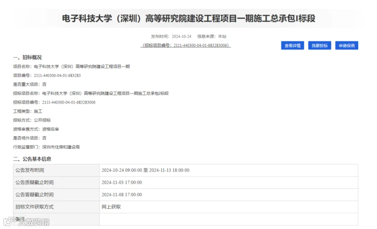This screenshot has height=229, width=377.
Task: Select the 一、招标概况 section heading
Action: coord(27,57)
